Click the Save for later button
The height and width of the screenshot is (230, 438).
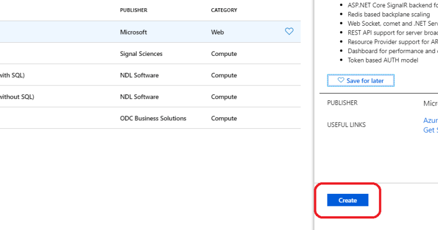[x=360, y=81]
